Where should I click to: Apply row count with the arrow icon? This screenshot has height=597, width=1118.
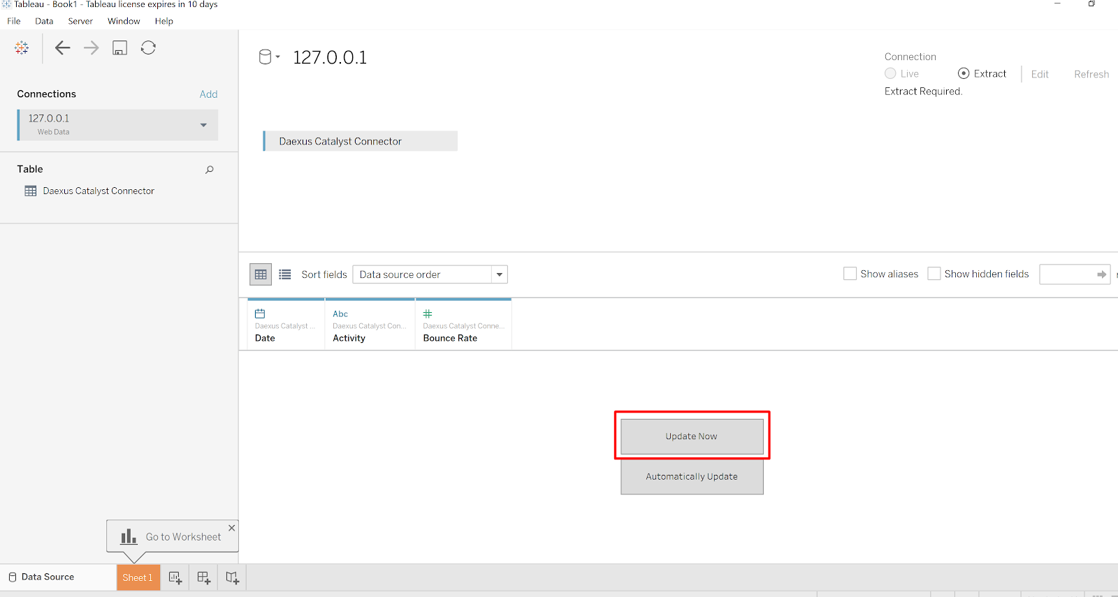[1102, 274]
